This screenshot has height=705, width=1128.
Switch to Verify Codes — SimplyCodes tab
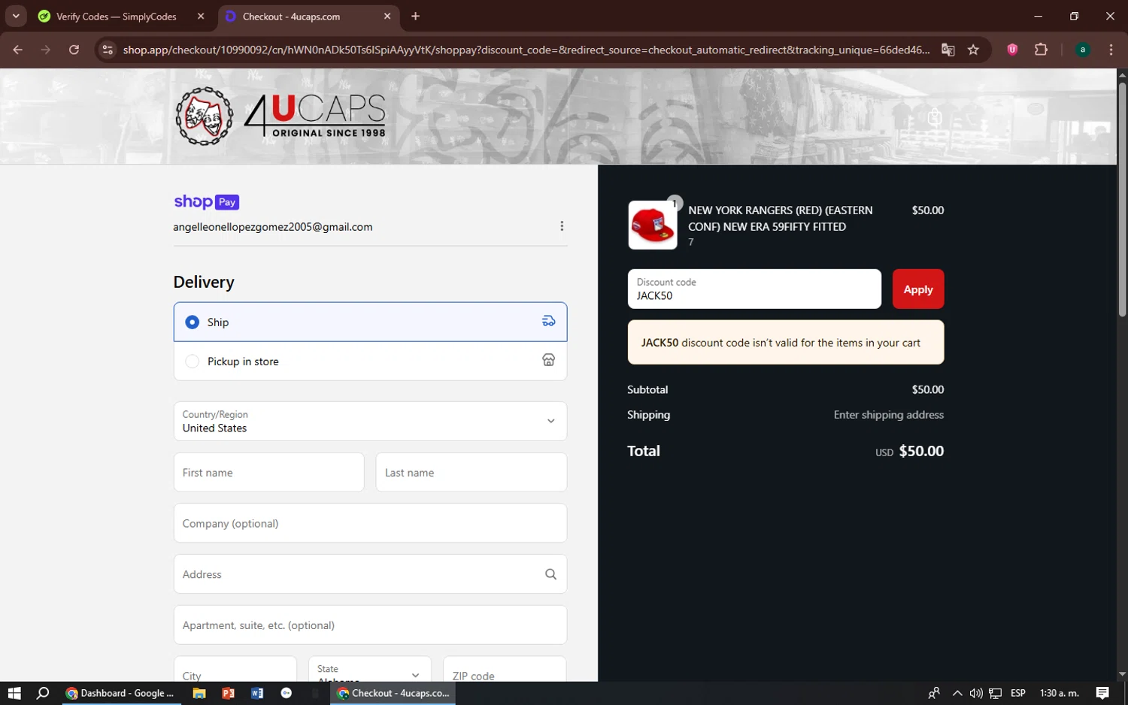point(117,17)
